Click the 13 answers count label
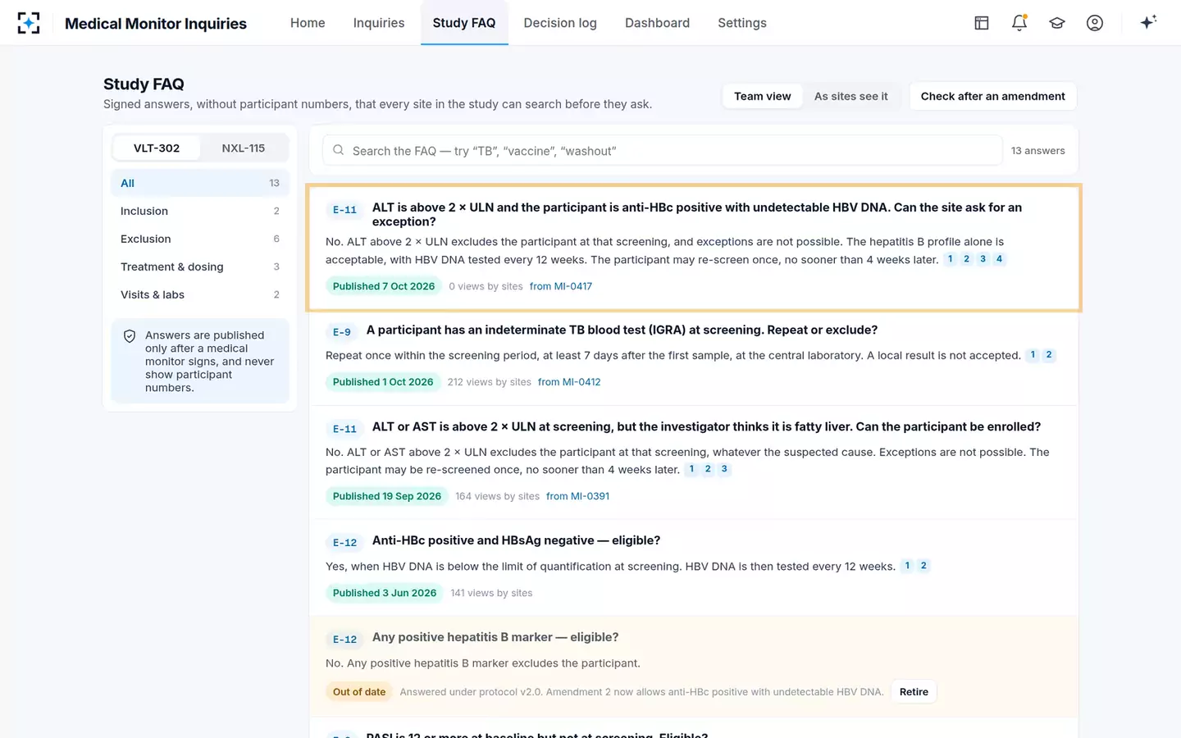Image resolution: width=1181 pixels, height=738 pixels. [x=1037, y=151]
